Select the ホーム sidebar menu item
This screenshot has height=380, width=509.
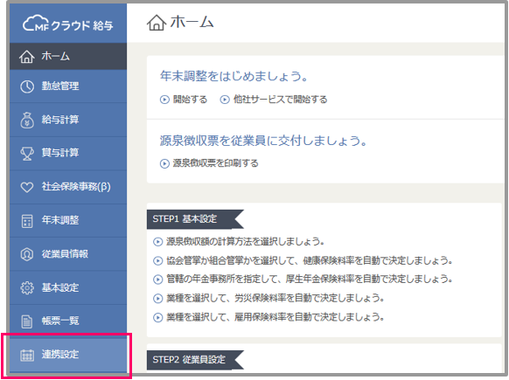coord(68,57)
